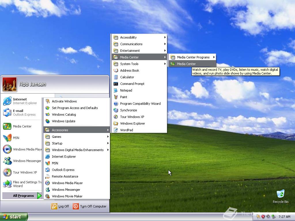Open Tour Windows XP in Accessories submenu
This screenshot has height=221, width=295.
139,117
